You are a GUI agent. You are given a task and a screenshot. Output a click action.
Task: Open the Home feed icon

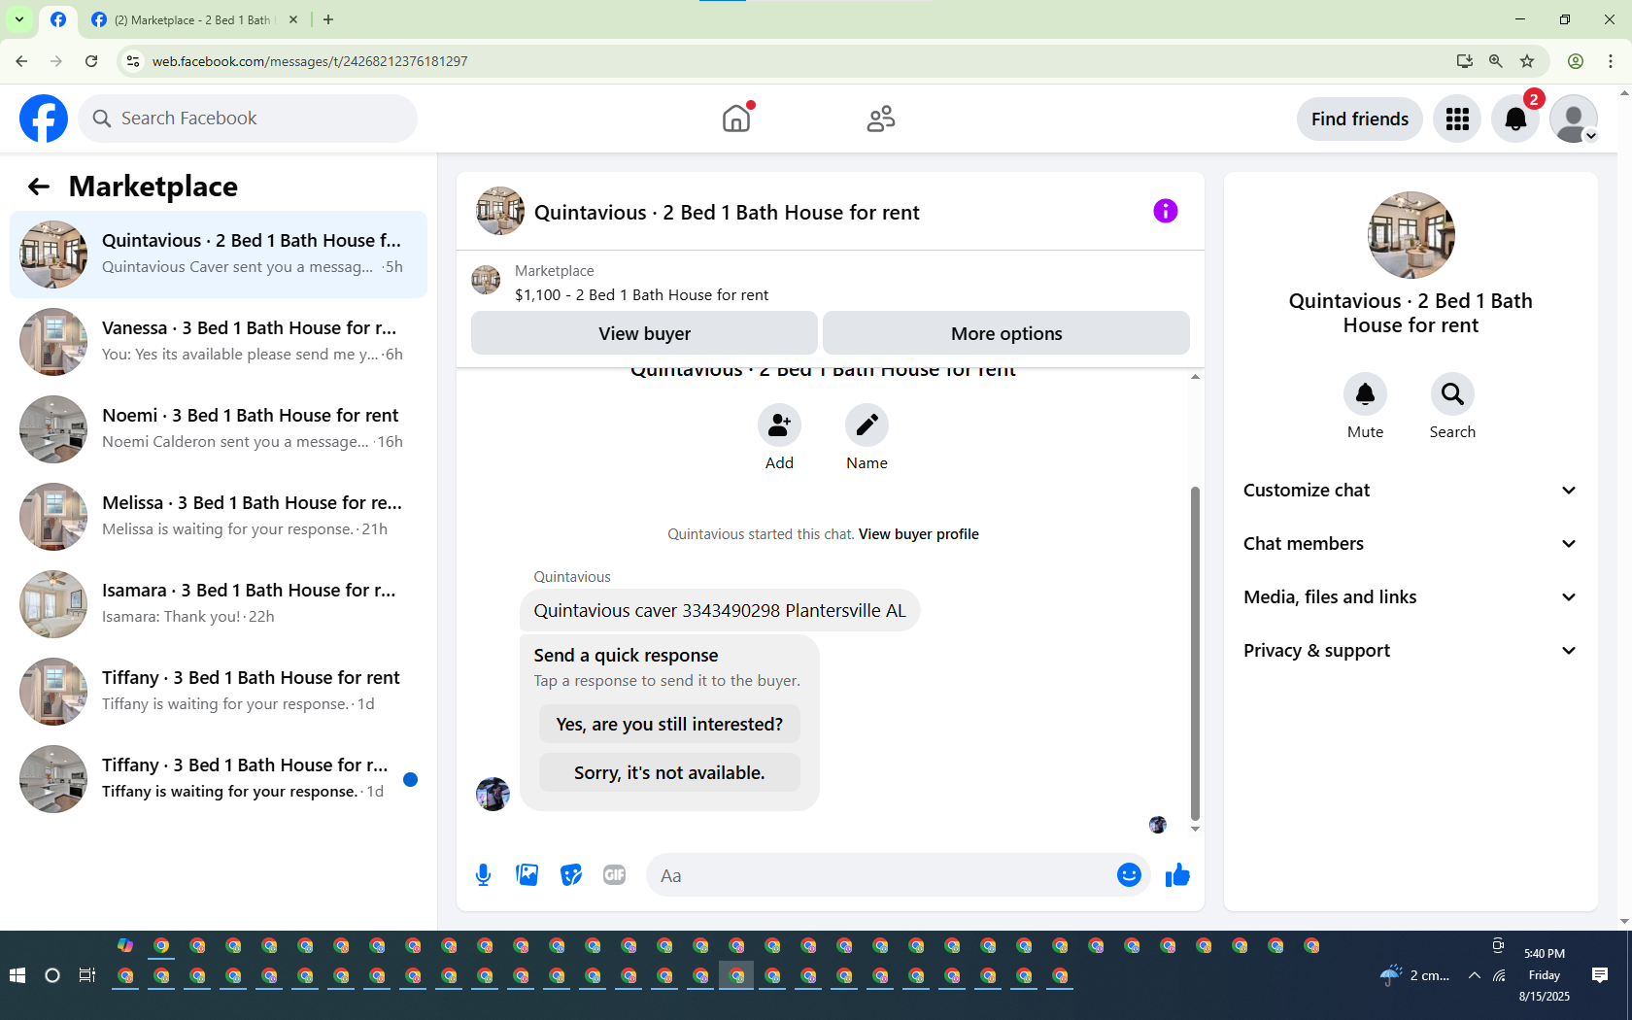[x=736, y=119]
